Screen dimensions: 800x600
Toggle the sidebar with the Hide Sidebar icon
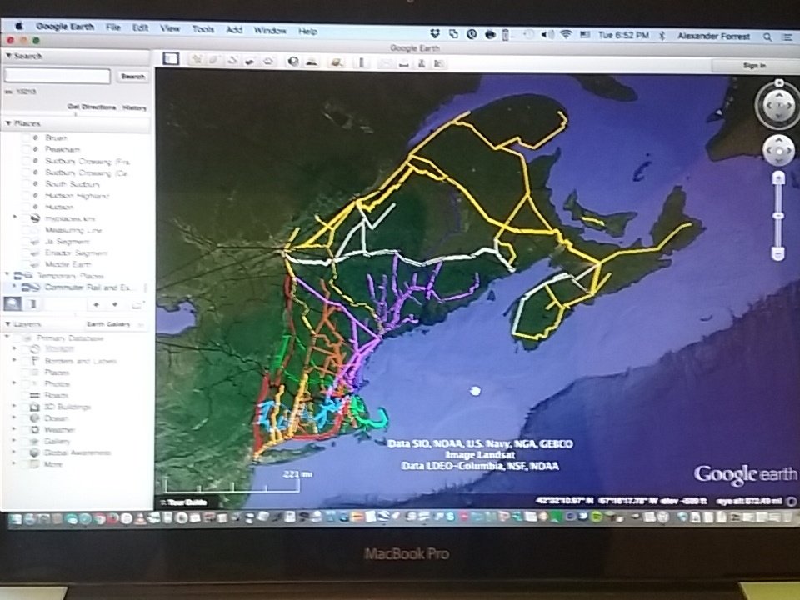(x=171, y=58)
